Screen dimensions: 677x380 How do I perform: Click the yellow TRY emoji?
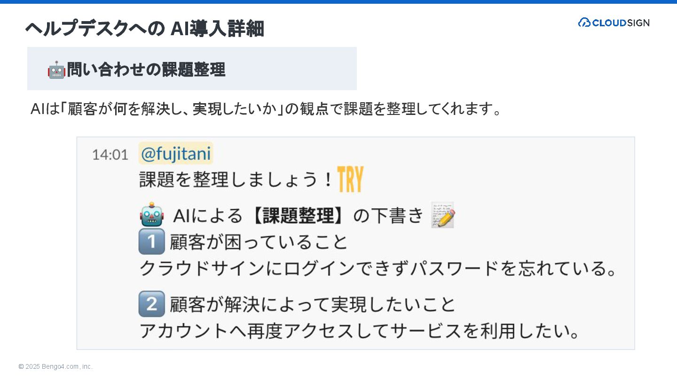pyautogui.click(x=350, y=179)
